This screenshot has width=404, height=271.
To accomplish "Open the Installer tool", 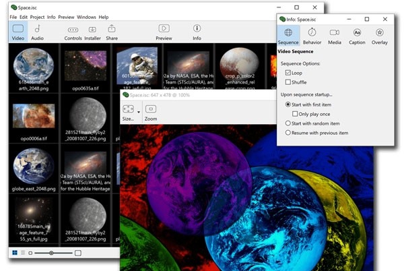I will 92,32.
